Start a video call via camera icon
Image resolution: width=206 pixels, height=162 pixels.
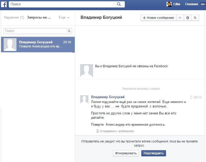click(180, 18)
